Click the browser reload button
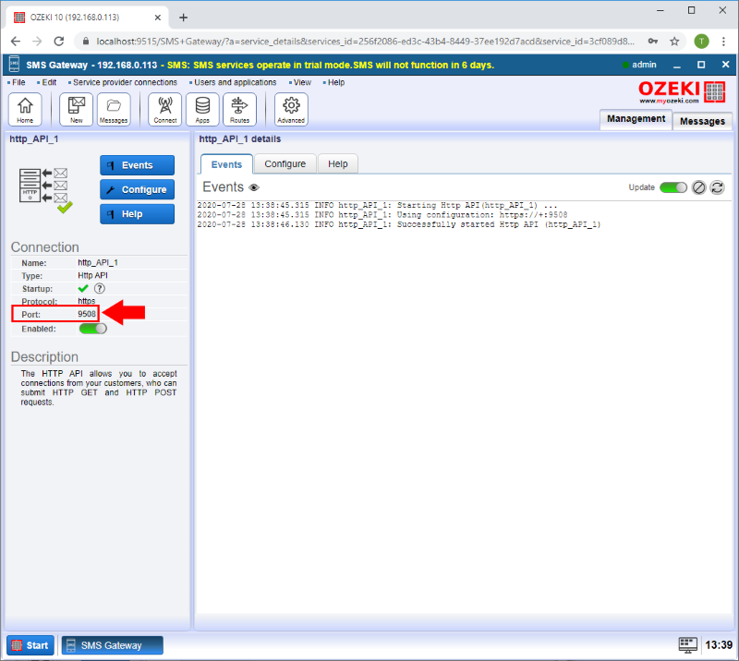Viewport: 739px width, 661px height. pos(59,42)
